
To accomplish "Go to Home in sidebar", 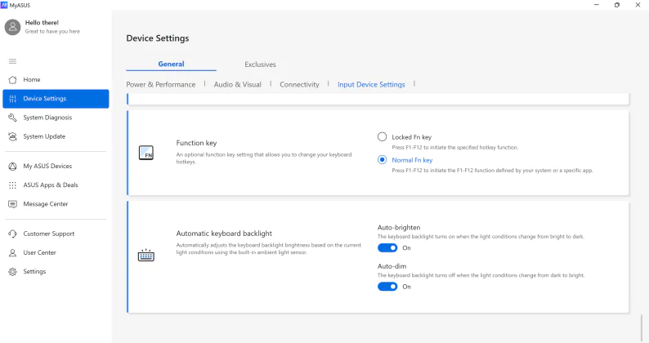I will point(56,79).
